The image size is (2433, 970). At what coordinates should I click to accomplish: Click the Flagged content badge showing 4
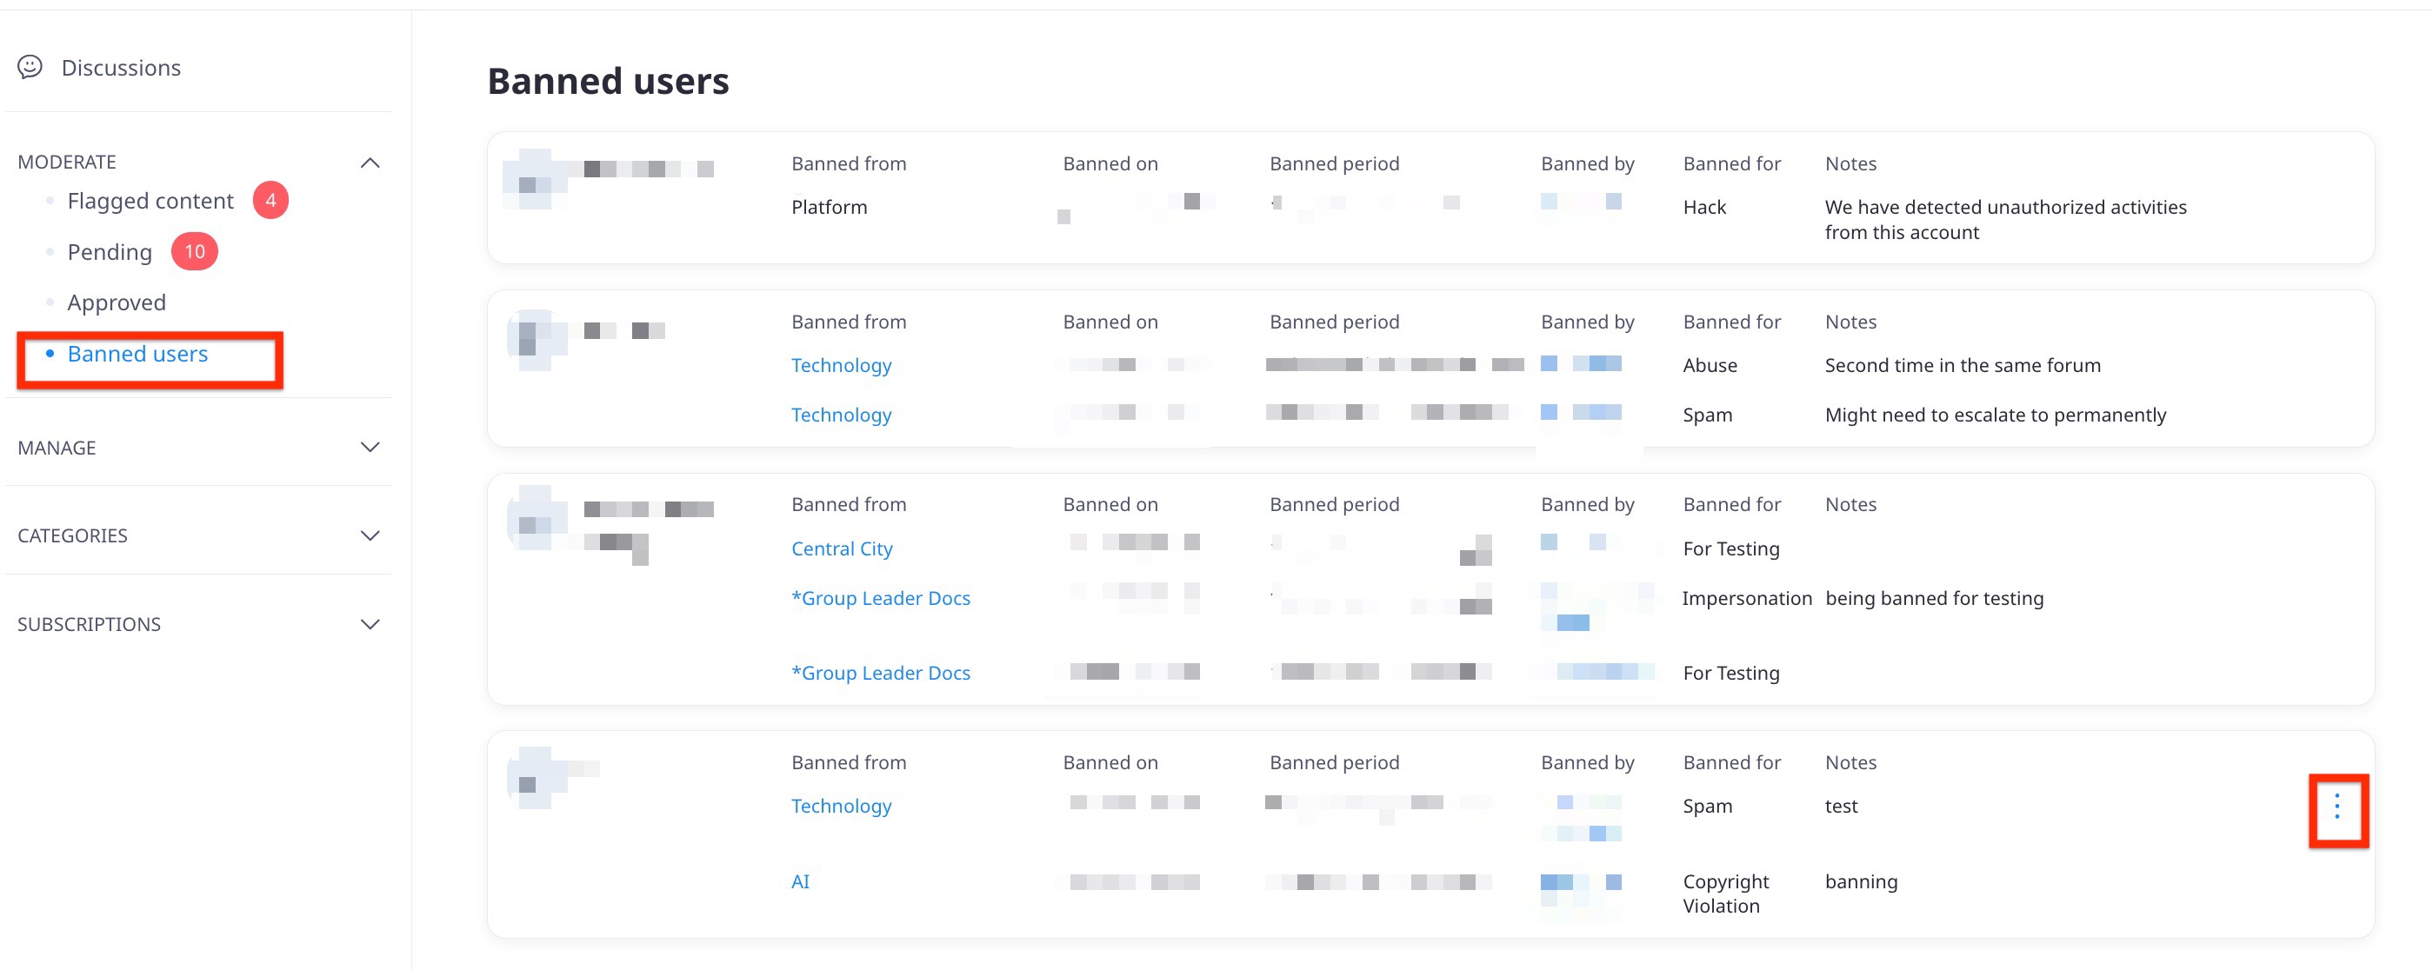(270, 200)
